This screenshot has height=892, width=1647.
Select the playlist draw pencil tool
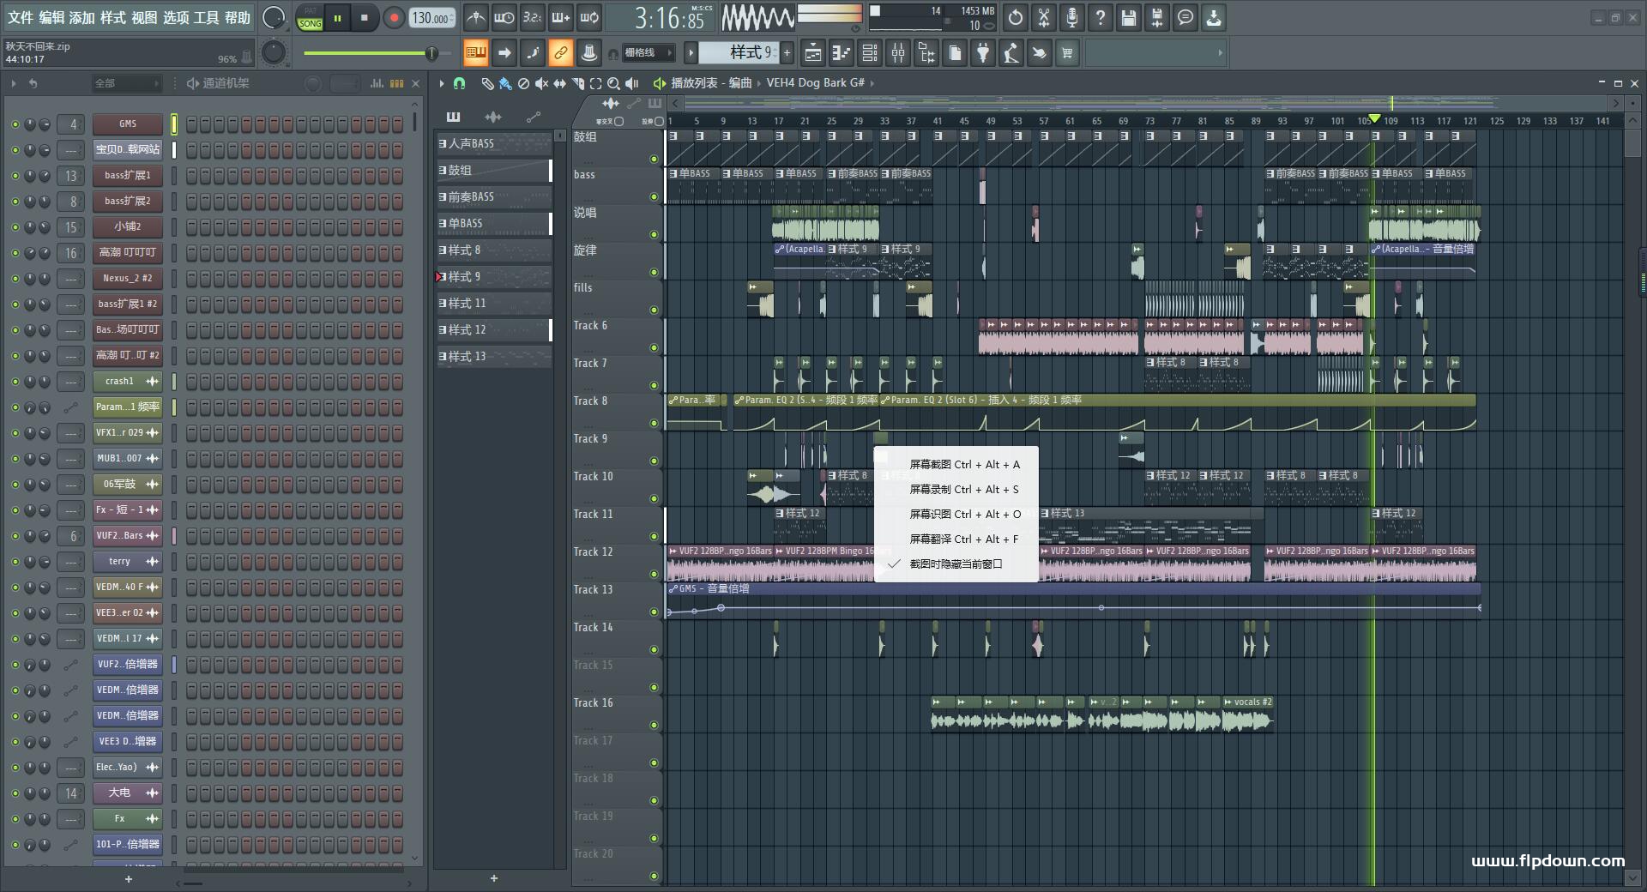[487, 83]
